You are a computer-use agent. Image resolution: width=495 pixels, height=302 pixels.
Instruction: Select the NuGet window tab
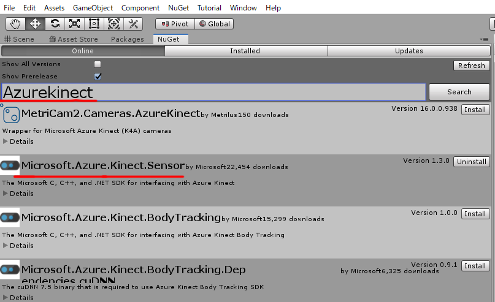(171, 39)
